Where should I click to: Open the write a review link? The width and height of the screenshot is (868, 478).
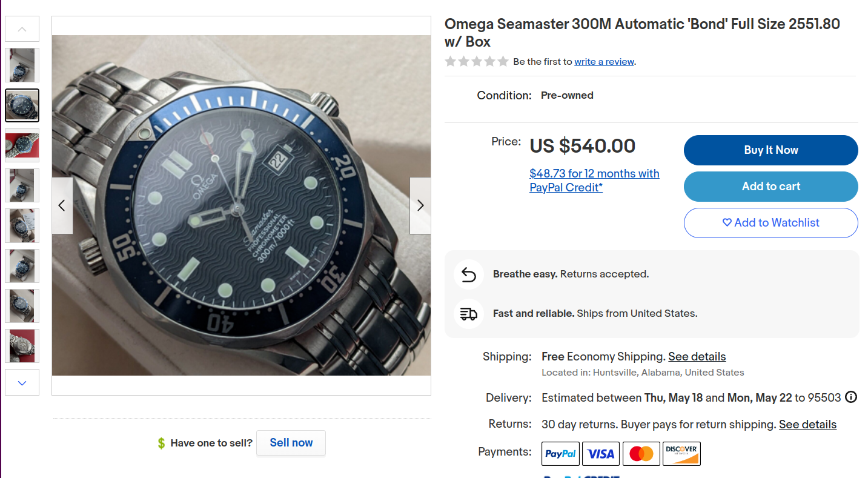pyautogui.click(x=604, y=62)
